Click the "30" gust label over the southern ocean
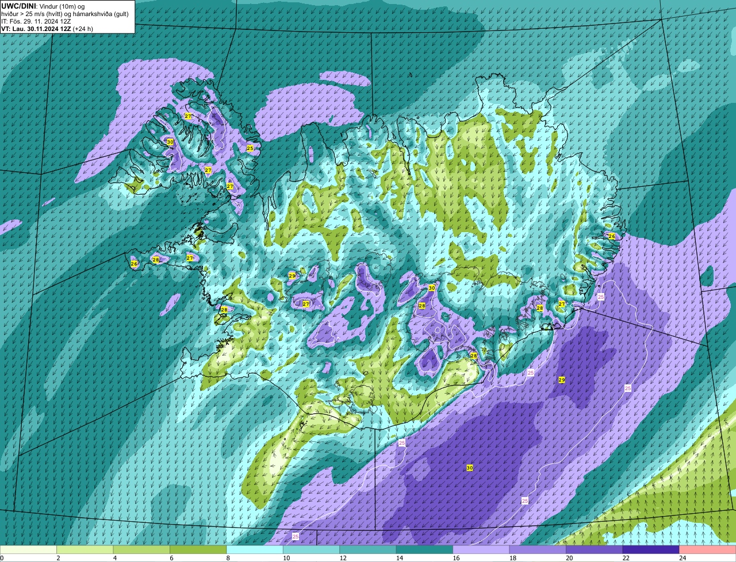The image size is (736, 562). (470, 468)
